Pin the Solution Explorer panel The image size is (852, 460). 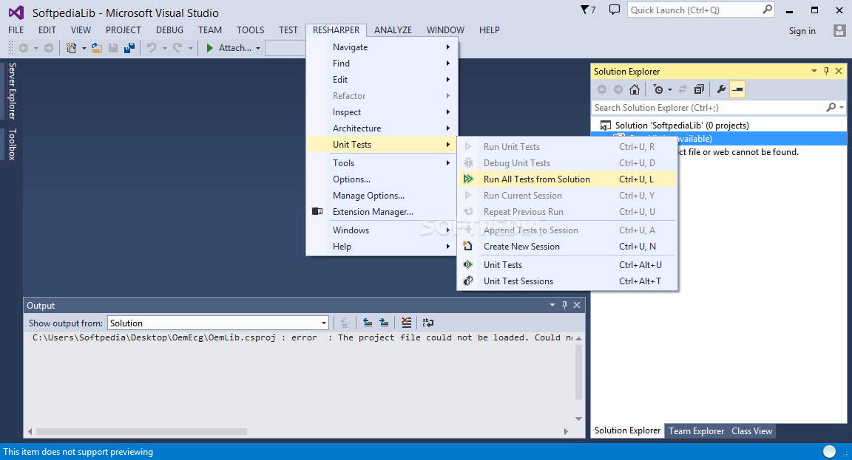coord(826,71)
